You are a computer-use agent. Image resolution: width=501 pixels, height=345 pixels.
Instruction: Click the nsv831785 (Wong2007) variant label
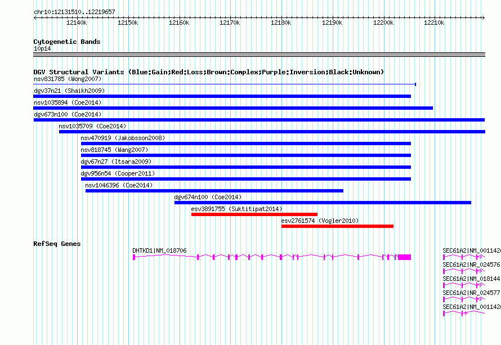68,79
